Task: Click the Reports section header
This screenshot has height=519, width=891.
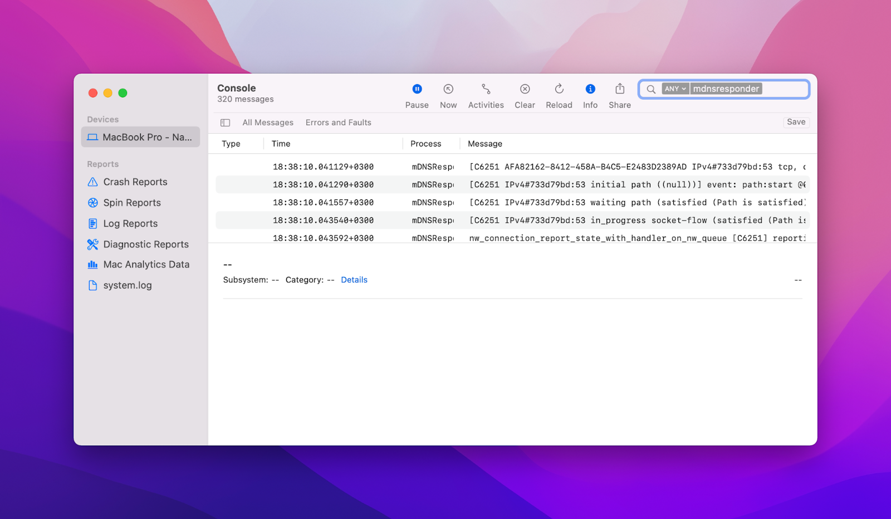Action: [x=102, y=164]
